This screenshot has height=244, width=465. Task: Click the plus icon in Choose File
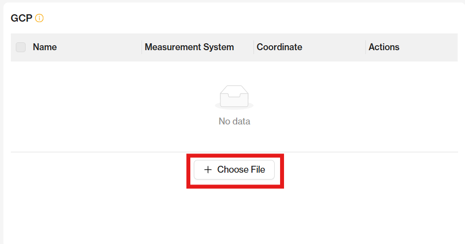(208, 169)
